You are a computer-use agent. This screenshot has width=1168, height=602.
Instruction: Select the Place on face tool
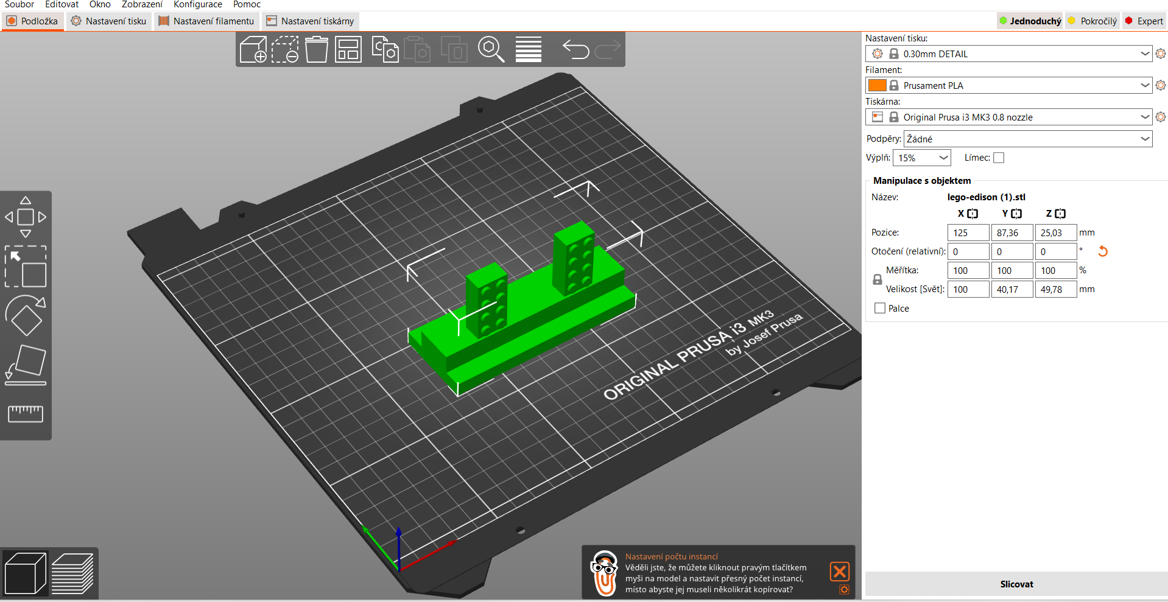click(26, 365)
